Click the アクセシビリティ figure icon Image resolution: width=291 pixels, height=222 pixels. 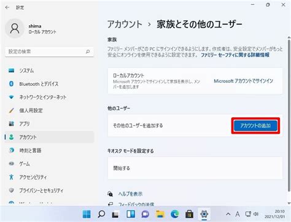12,177
